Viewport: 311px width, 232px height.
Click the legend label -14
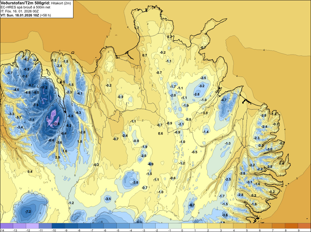point(2,230)
